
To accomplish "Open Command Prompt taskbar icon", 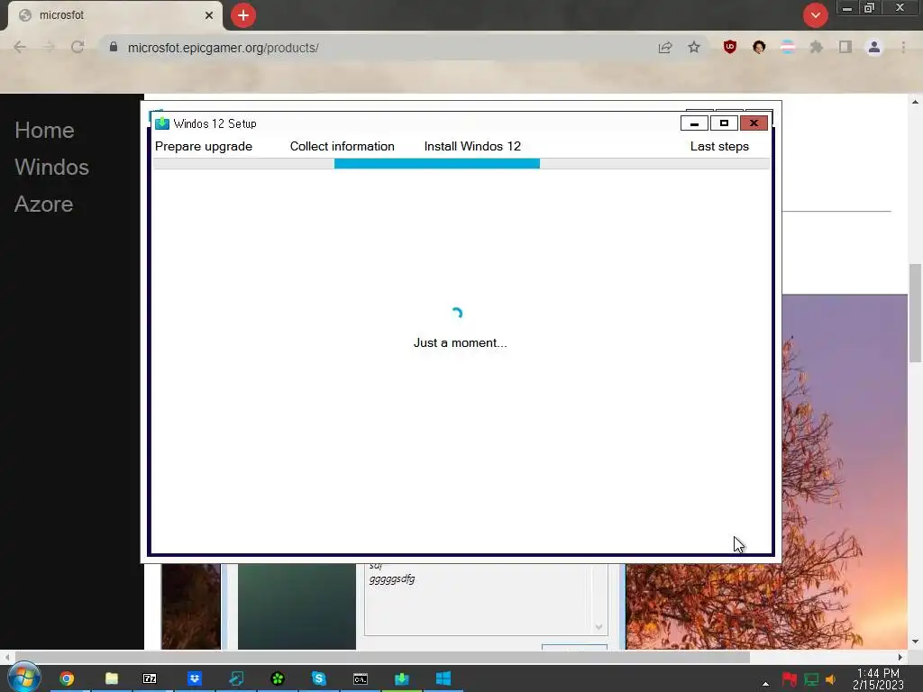I will pyautogui.click(x=361, y=679).
